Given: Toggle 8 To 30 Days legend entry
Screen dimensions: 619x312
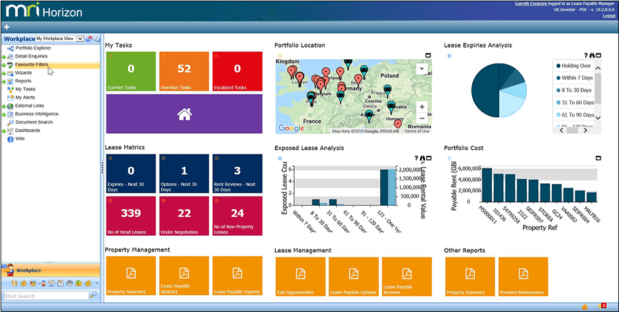Looking at the screenshot, I should pos(574,90).
